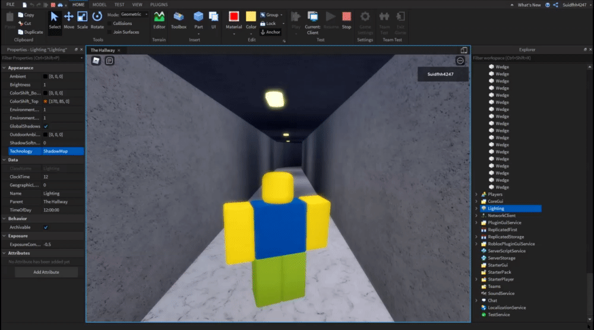Activate the Scale tool

[82, 20]
